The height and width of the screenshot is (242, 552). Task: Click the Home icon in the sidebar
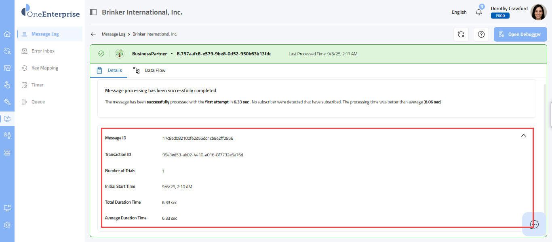tap(7, 34)
